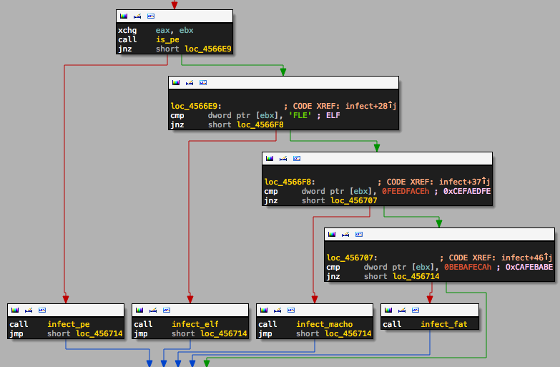Select the 0BEBAFECAh constant
This screenshot has height=367, width=560.
click(x=468, y=267)
